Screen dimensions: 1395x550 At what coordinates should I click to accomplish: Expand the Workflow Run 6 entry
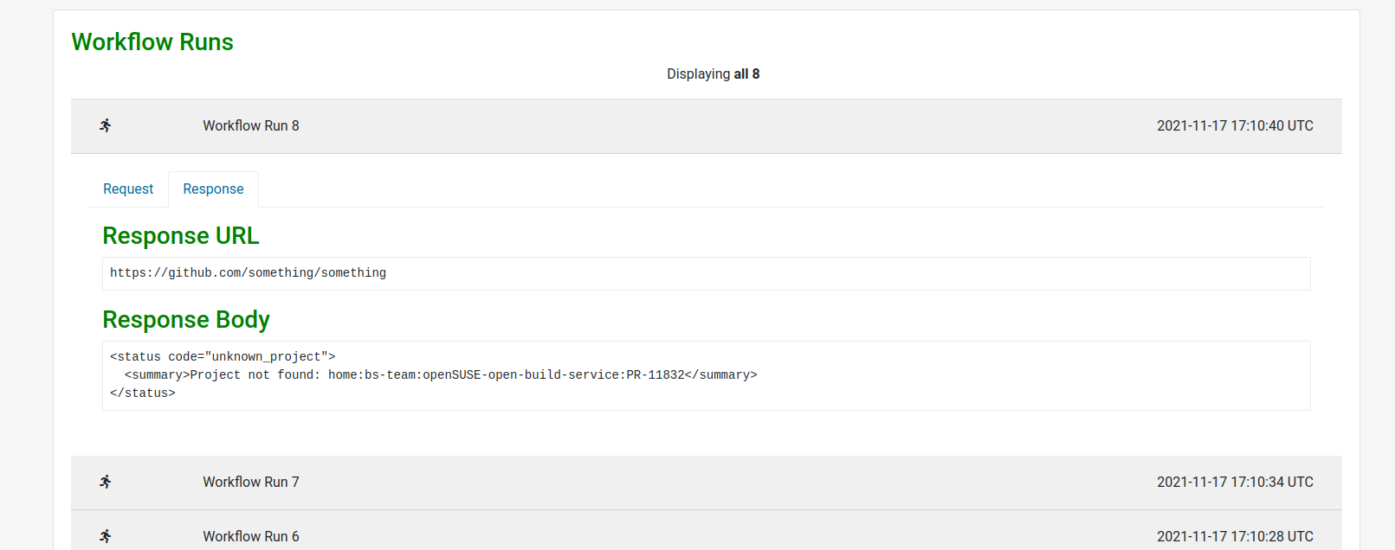pos(250,536)
